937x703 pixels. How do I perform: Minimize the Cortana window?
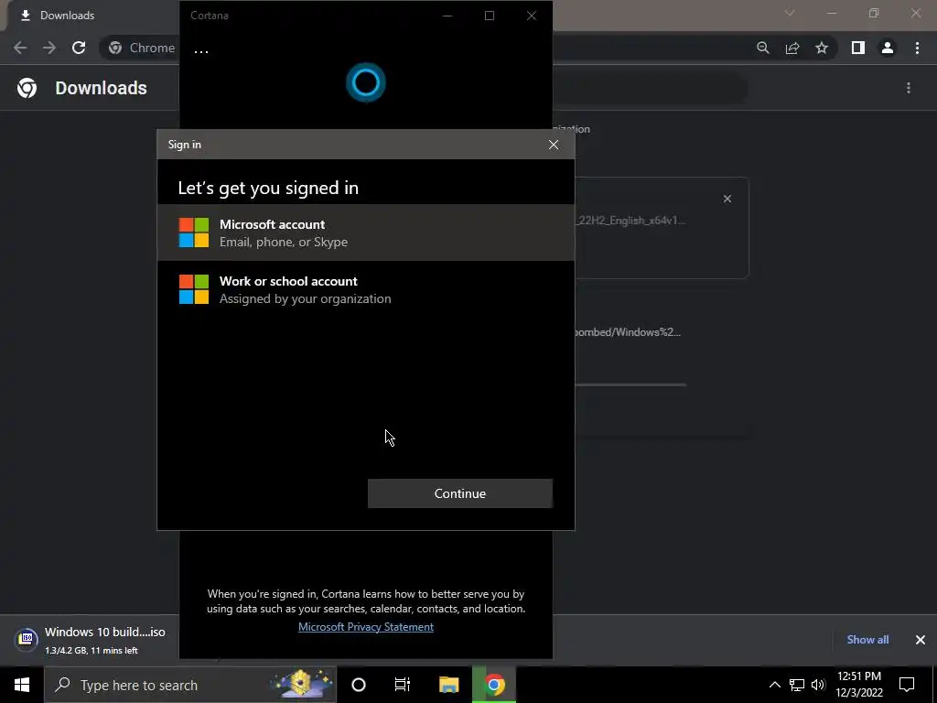pyautogui.click(x=447, y=16)
